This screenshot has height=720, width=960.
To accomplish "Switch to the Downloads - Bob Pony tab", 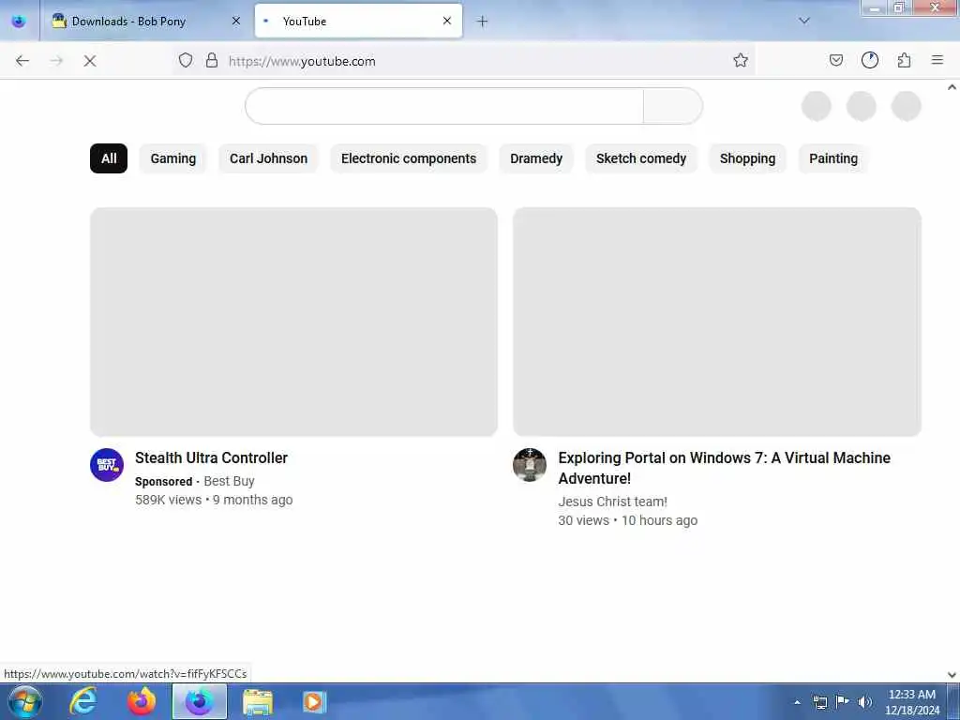I will pyautogui.click(x=147, y=22).
